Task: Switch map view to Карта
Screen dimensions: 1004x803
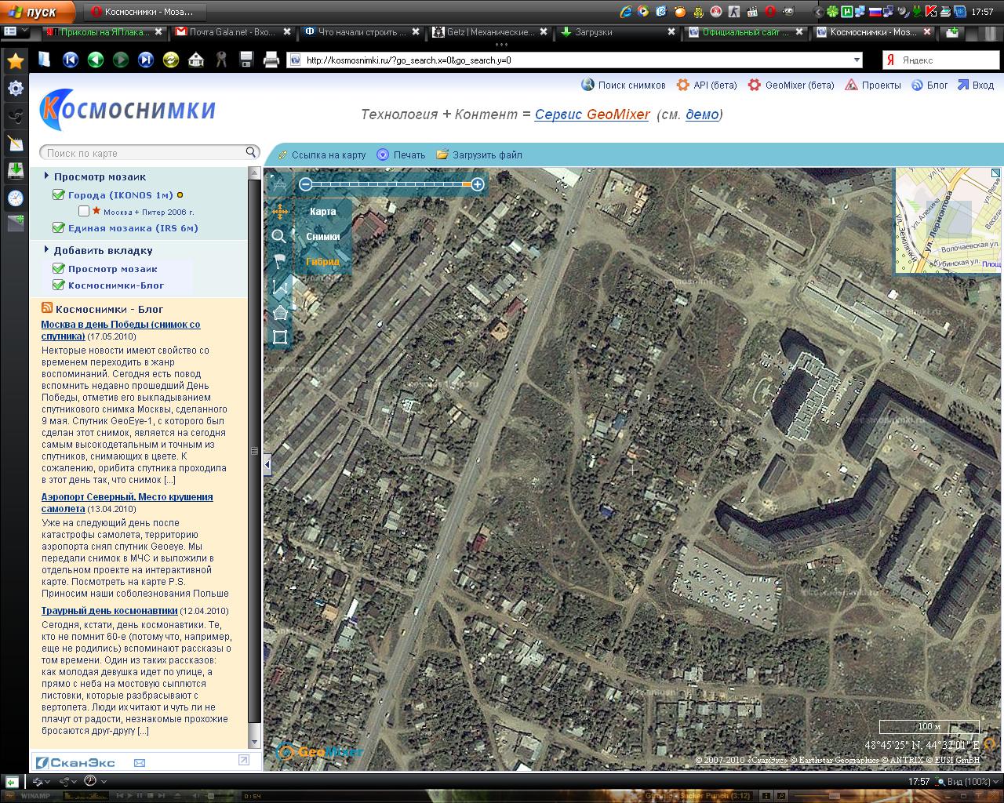Action: [x=322, y=211]
